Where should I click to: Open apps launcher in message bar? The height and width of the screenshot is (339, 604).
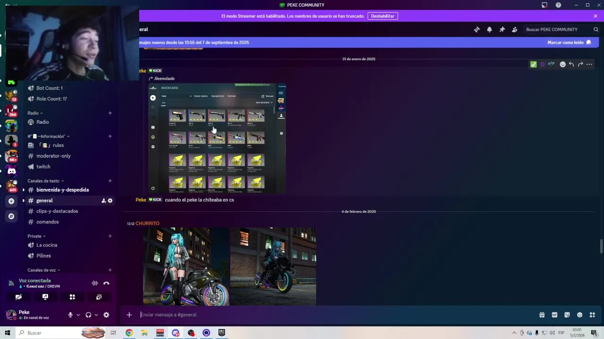[x=593, y=315]
